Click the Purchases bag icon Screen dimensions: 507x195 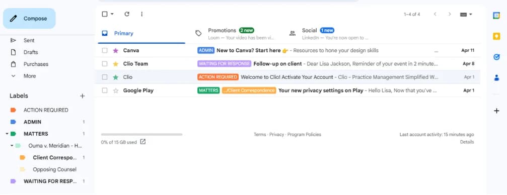tap(13, 64)
